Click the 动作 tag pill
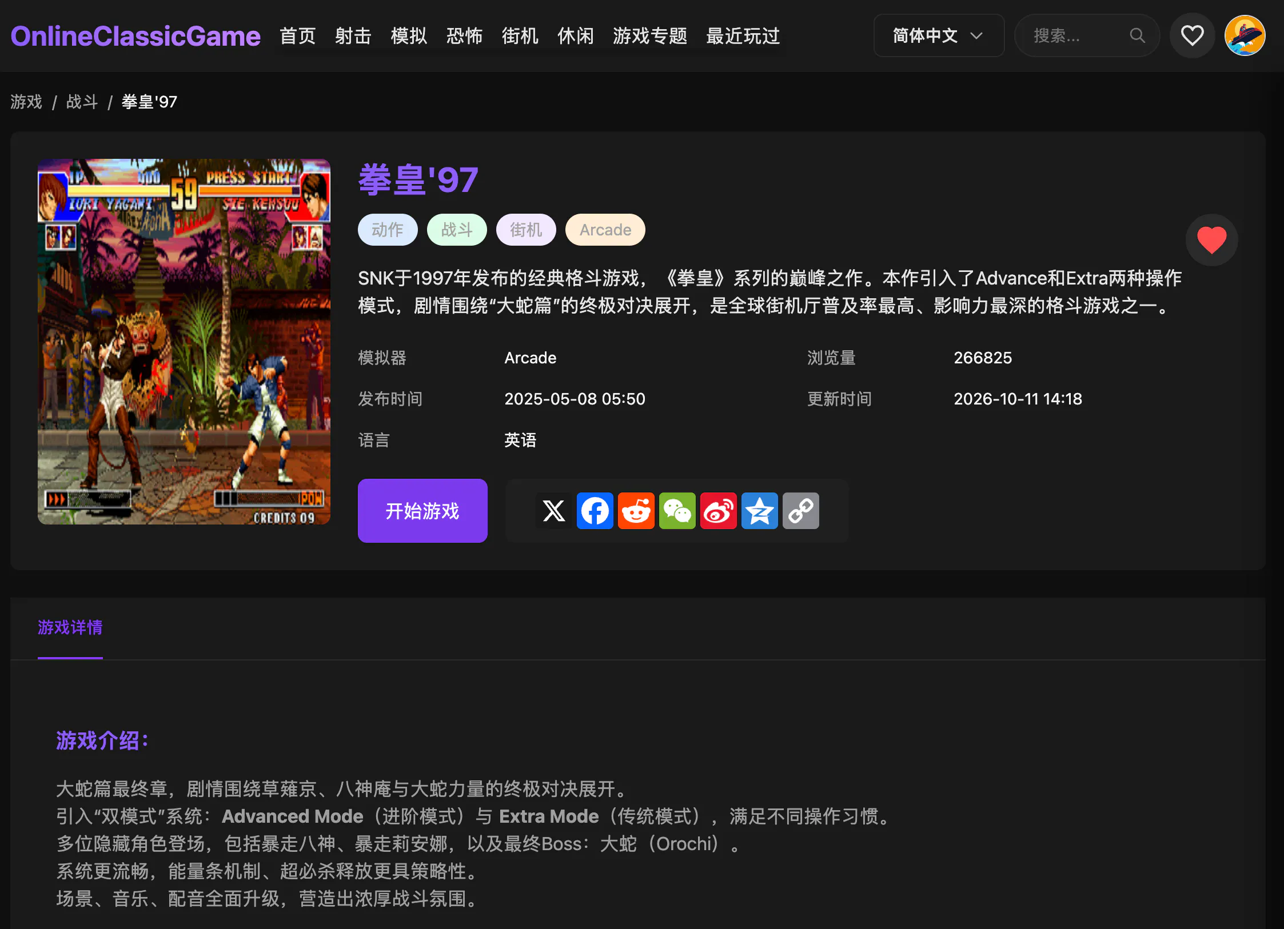The width and height of the screenshot is (1284, 929). 388,230
